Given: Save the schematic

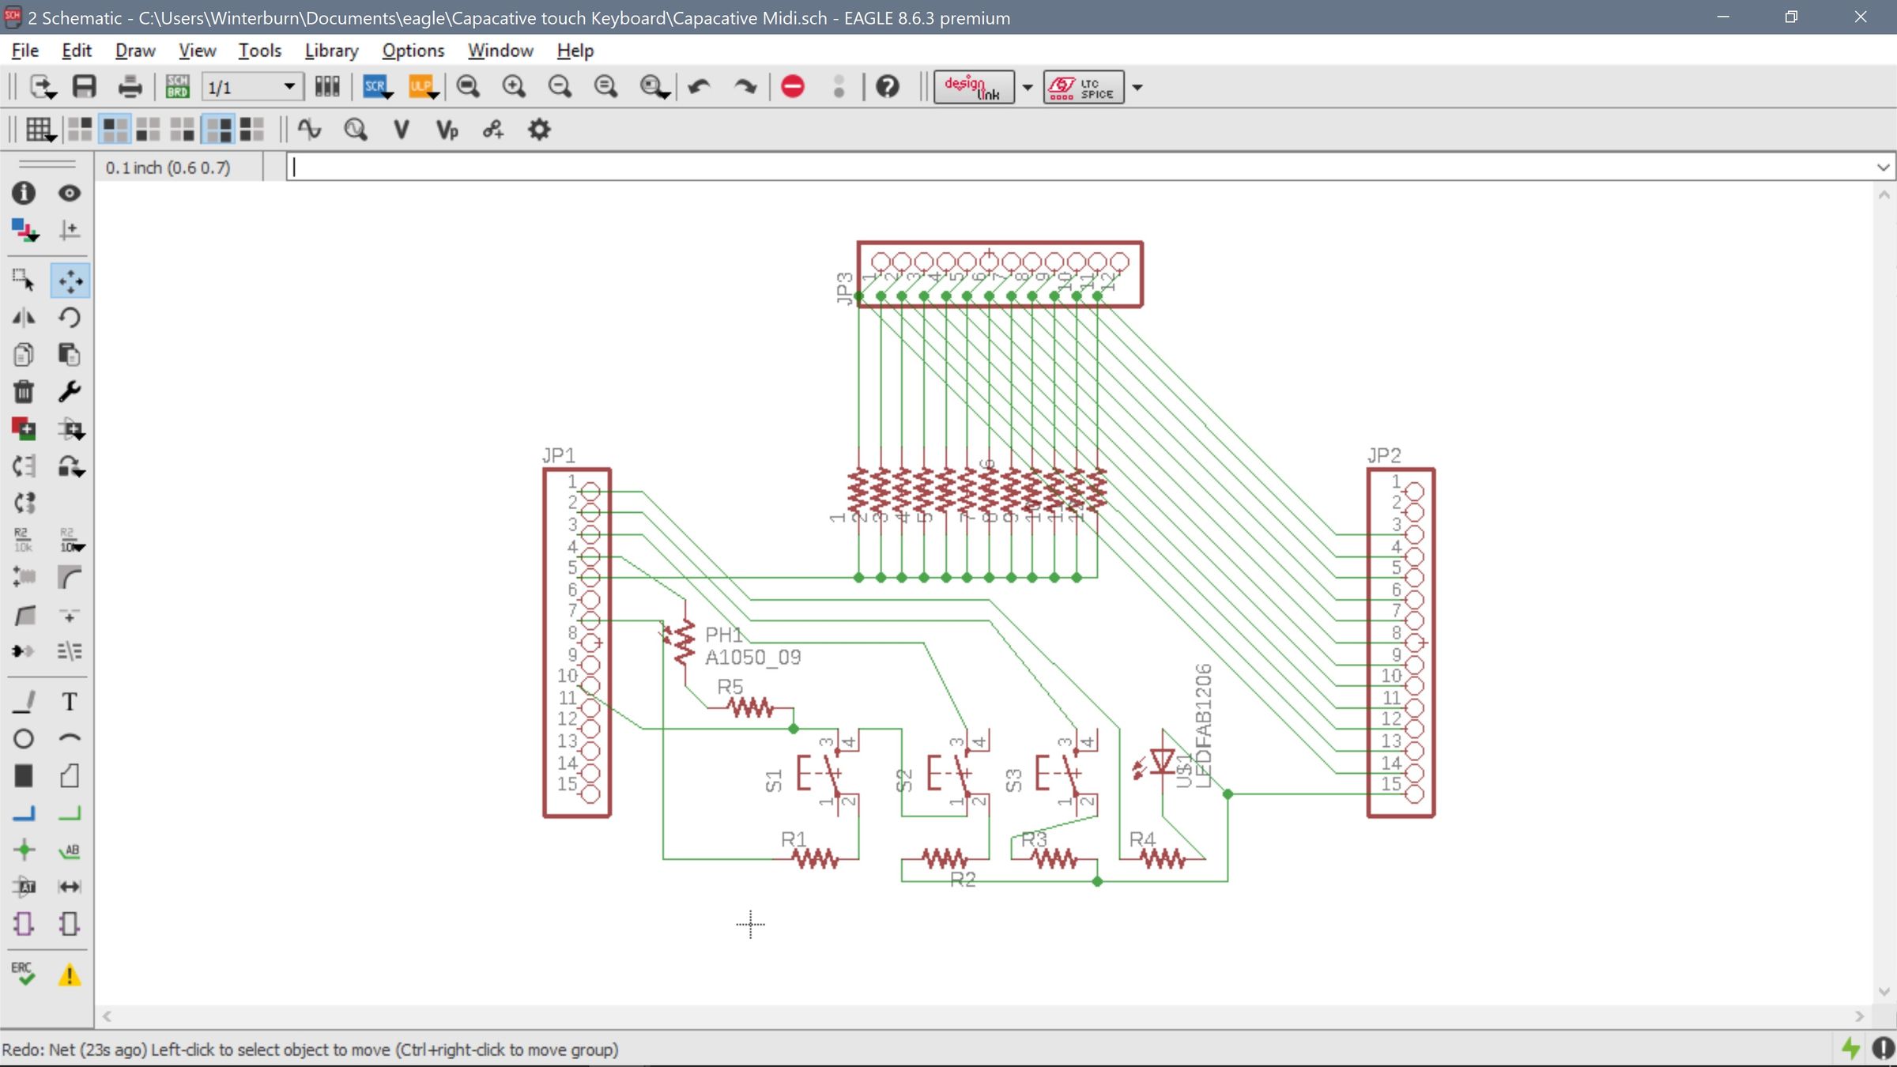Looking at the screenshot, I should click(x=84, y=87).
